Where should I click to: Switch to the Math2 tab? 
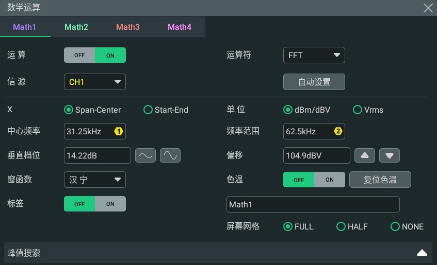(x=76, y=27)
